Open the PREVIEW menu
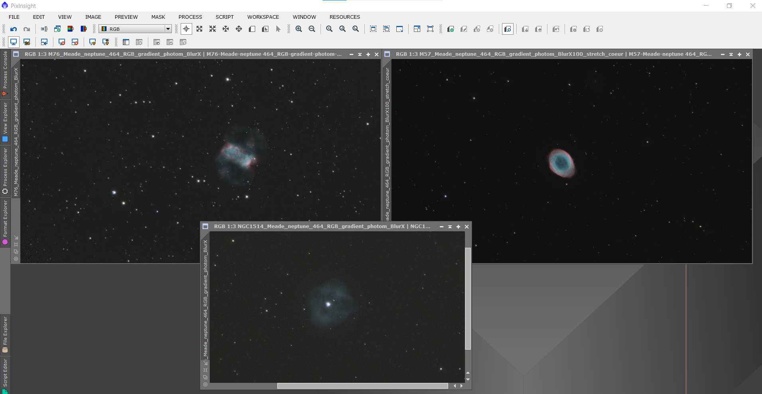762x394 pixels. click(126, 17)
